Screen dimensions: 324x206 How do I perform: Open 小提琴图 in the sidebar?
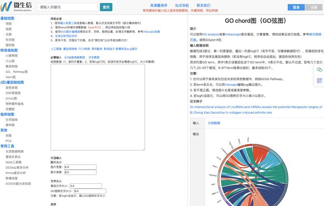tap(12, 55)
